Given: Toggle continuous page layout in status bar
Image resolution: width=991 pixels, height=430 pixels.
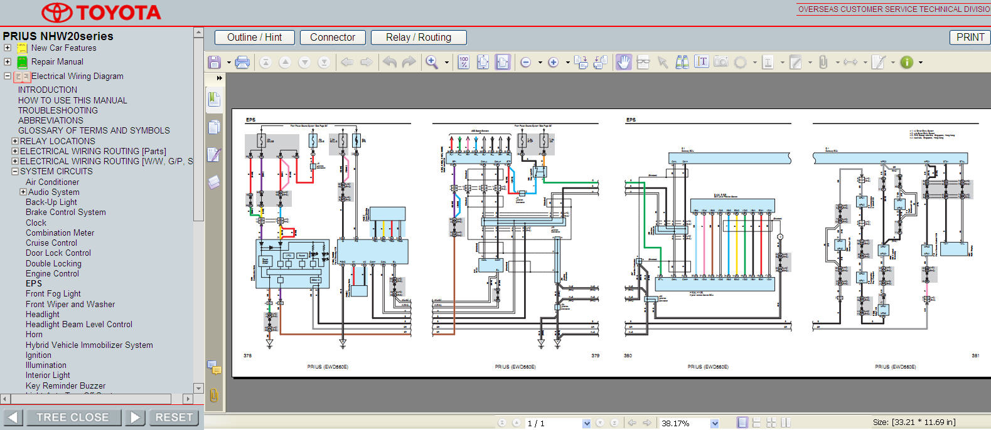Looking at the screenshot, I should click(x=756, y=423).
